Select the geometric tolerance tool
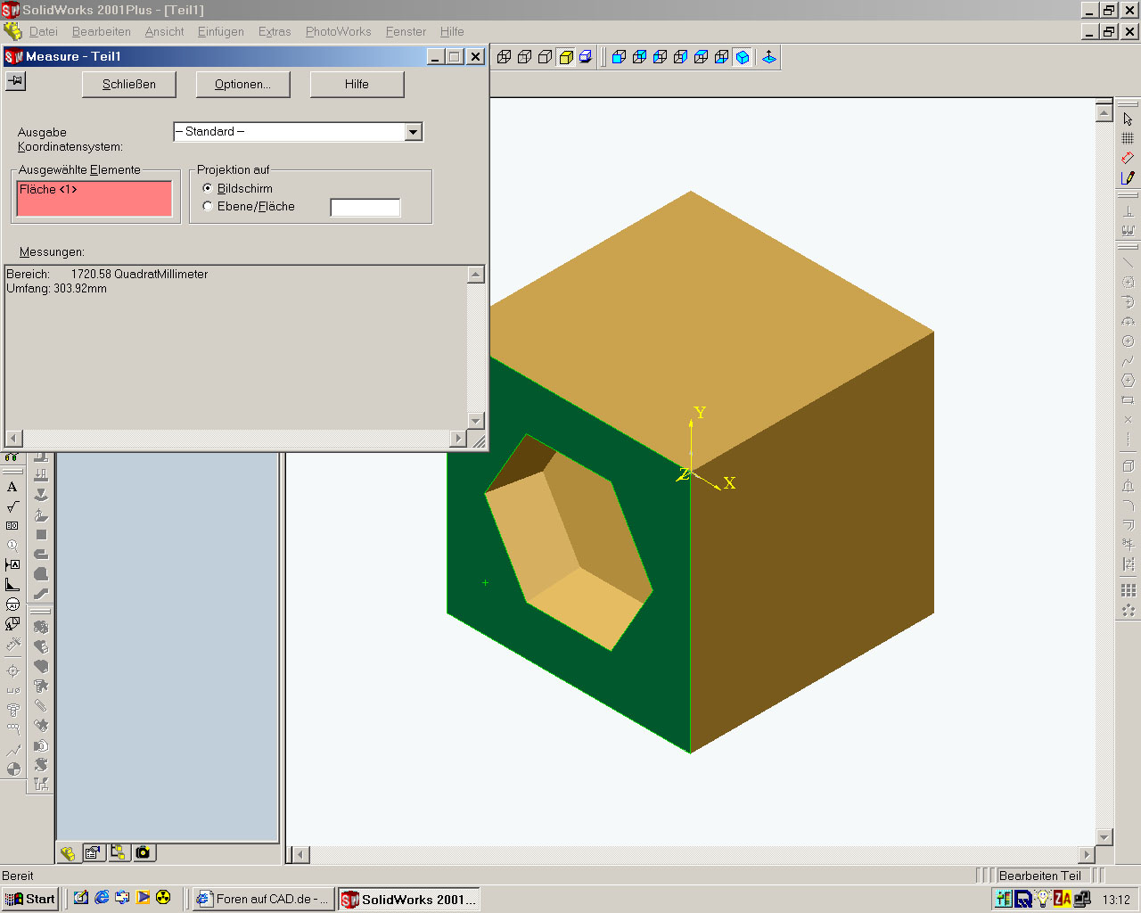The height and width of the screenshot is (913, 1141). click(x=12, y=526)
